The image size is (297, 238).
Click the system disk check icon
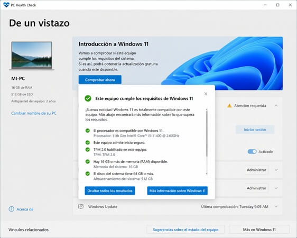coord(88,173)
